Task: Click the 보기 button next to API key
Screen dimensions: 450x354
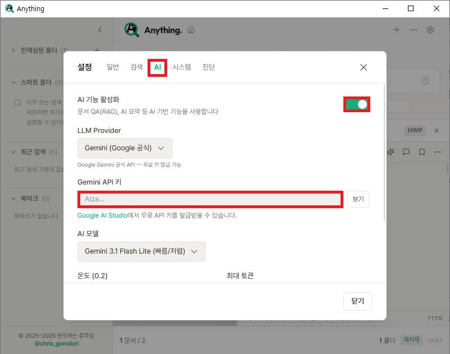Action: click(358, 199)
